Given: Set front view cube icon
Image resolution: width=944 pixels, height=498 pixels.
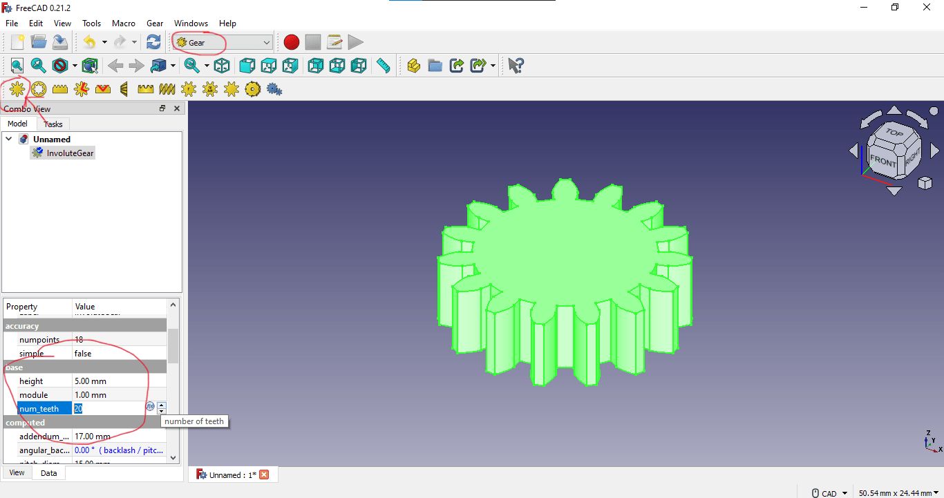Looking at the screenshot, I should pyautogui.click(x=247, y=66).
